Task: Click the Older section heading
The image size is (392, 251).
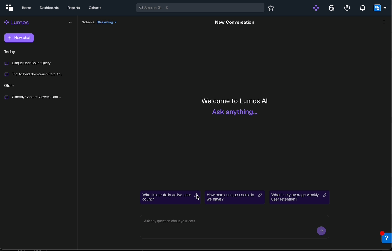Action: 9,86
